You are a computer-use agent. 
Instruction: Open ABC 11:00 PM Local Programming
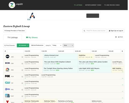[33, 56]
